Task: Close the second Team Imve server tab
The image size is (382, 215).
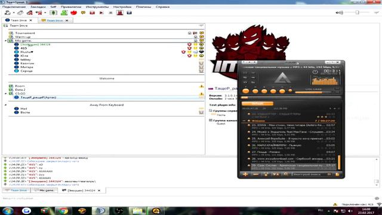Action: coord(67,20)
